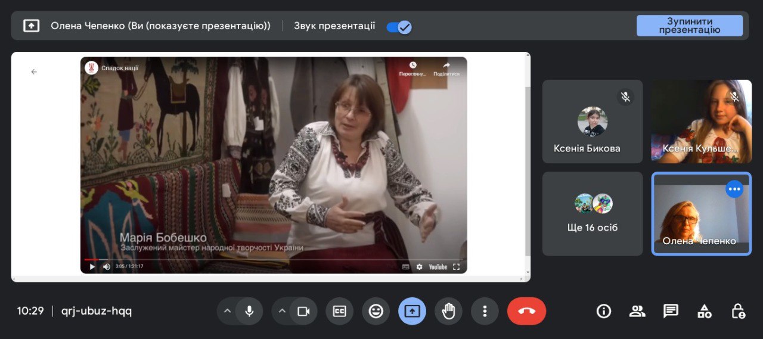Toggle the Звук презентації switch
This screenshot has width=763, height=339.
[x=399, y=27]
